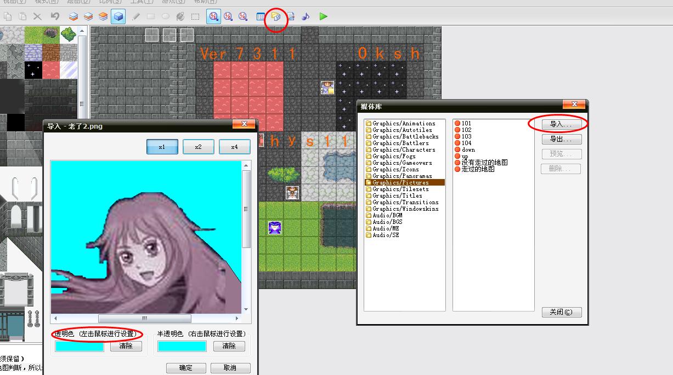Click the 透明色 transparent color swatch
Image resolution: width=673 pixels, height=375 pixels.
pos(80,346)
